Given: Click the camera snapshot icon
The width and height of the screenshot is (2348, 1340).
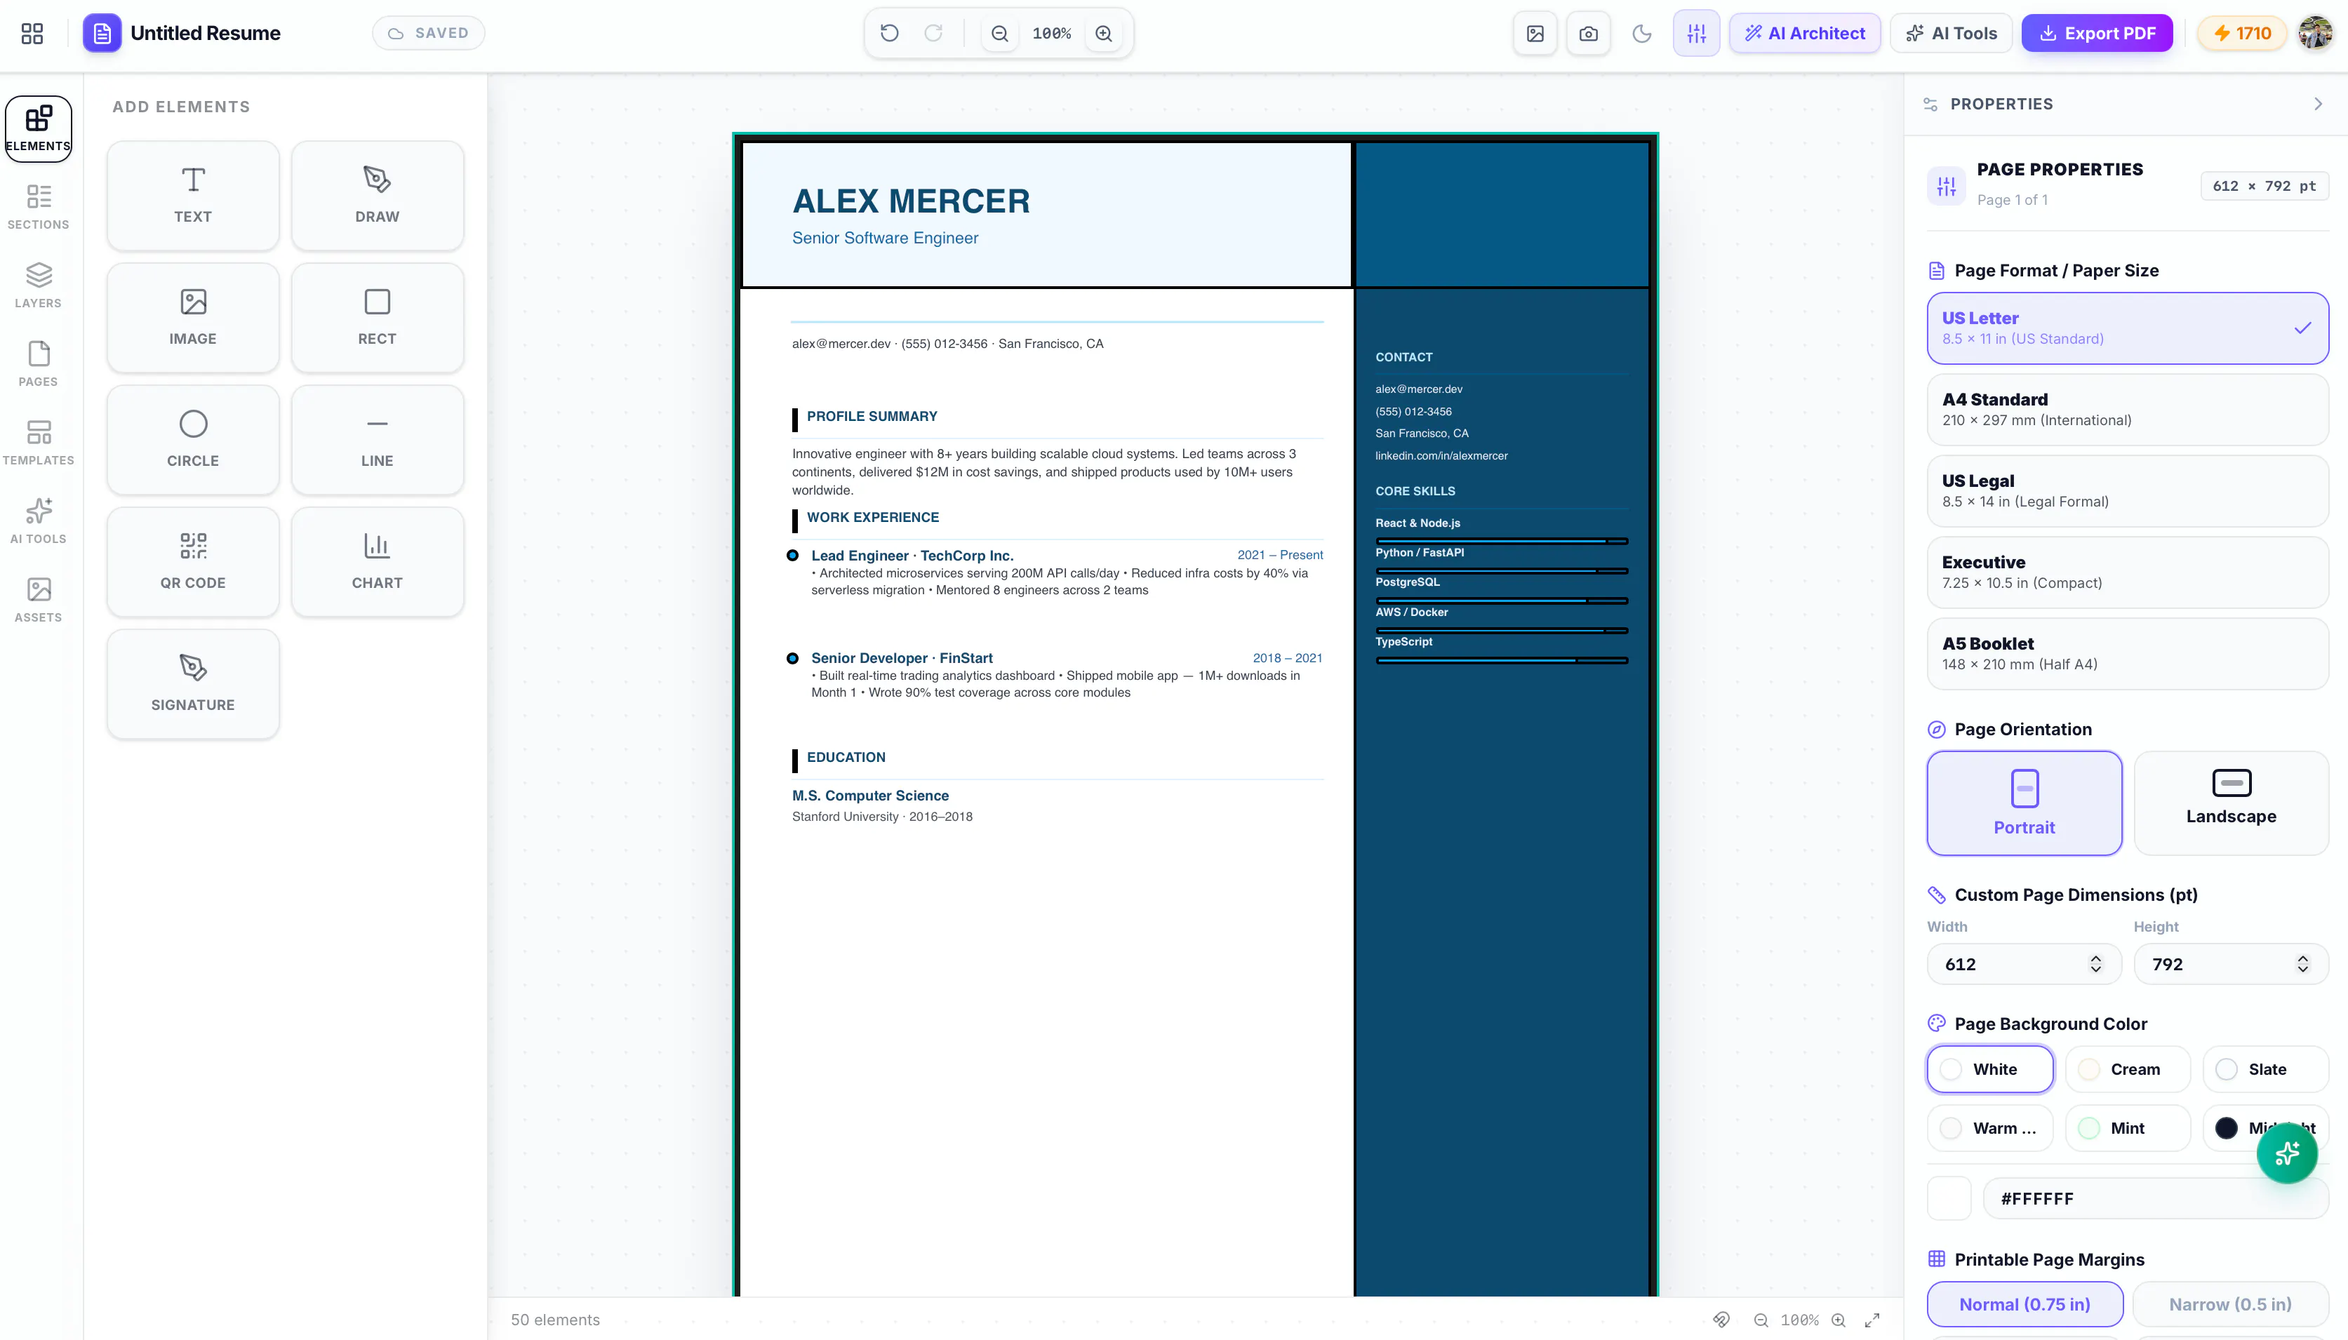Looking at the screenshot, I should [x=1589, y=34].
